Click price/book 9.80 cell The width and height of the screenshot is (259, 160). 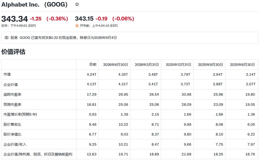tap(187, 135)
